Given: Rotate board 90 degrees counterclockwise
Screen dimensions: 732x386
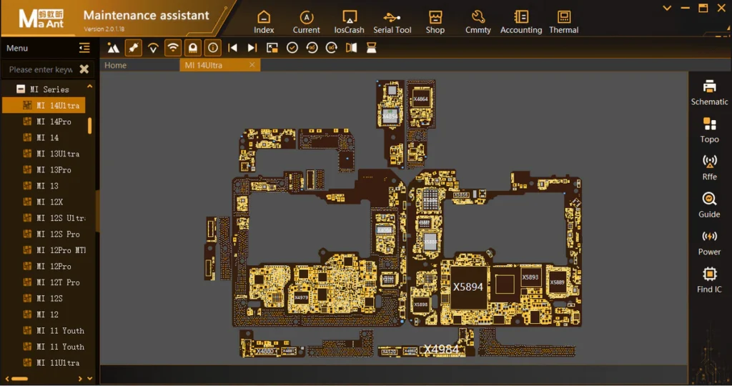Looking at the screenshot, I should pos(312,48).
